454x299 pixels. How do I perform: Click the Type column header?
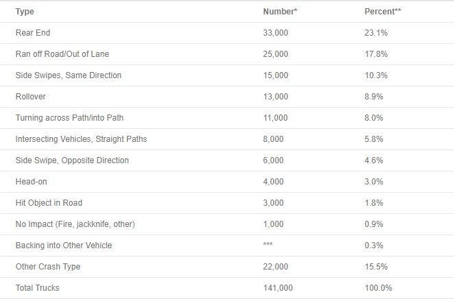pos(25,12)
